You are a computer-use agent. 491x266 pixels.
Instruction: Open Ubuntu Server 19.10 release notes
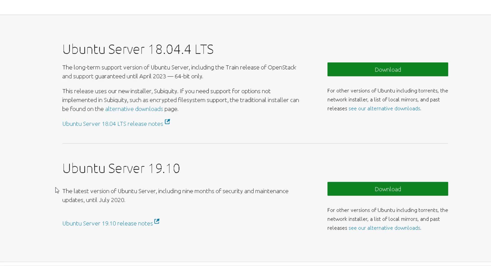coord(107,224)
